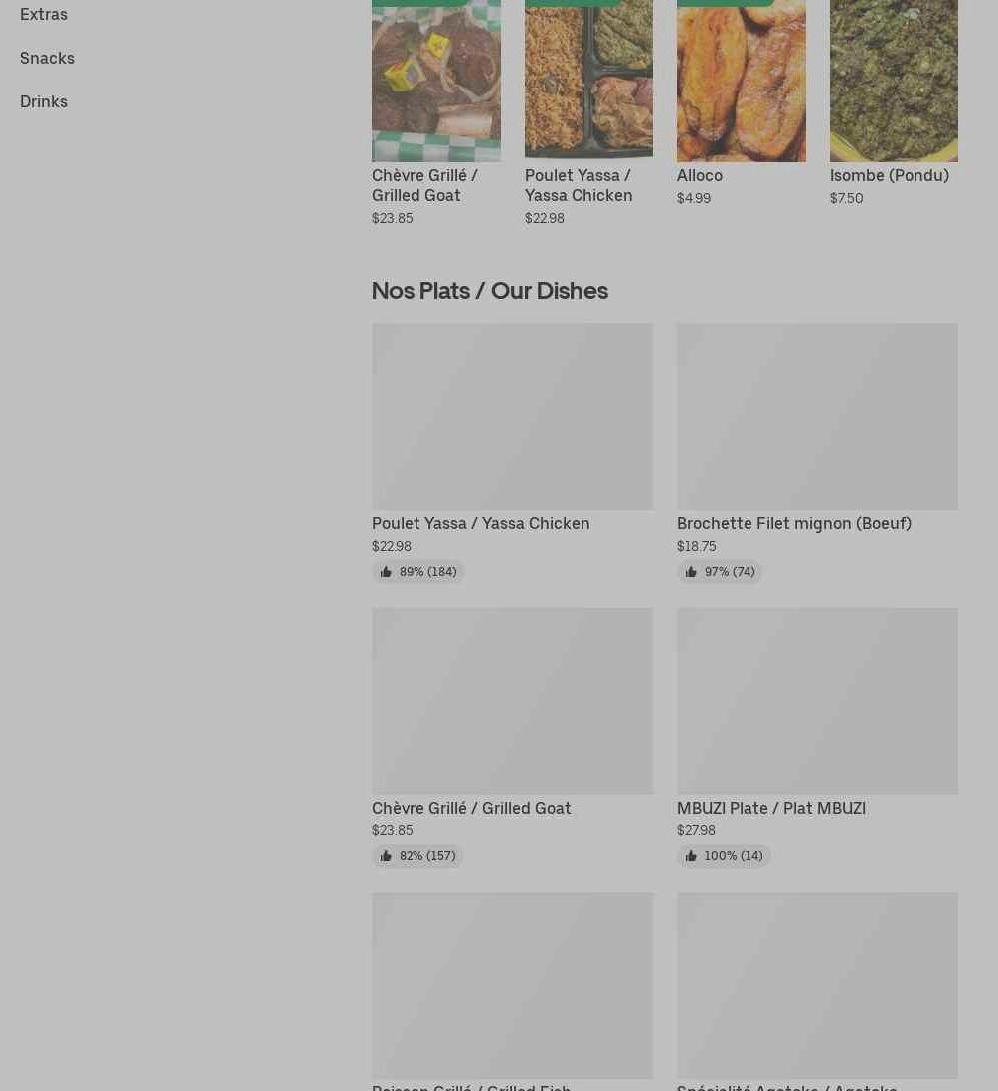
Task: Click the 100% (14) rating badge
Action: click(724, 856)
